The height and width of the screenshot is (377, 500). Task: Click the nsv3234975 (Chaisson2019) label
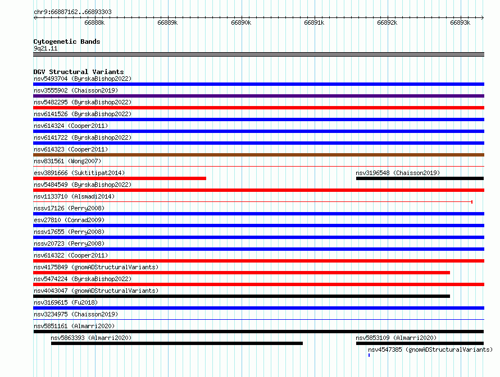[76, 314]
